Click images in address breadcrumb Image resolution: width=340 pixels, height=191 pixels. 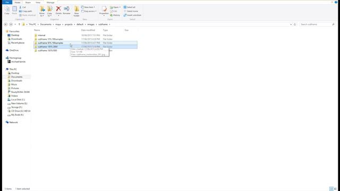(x=91, y=24)
